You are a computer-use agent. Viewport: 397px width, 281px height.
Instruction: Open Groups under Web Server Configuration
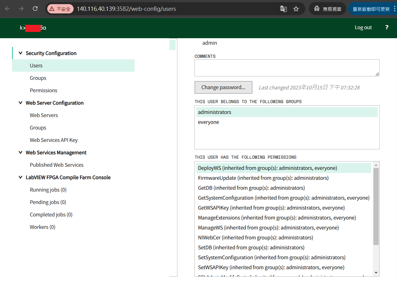click(x=38, y=128)
